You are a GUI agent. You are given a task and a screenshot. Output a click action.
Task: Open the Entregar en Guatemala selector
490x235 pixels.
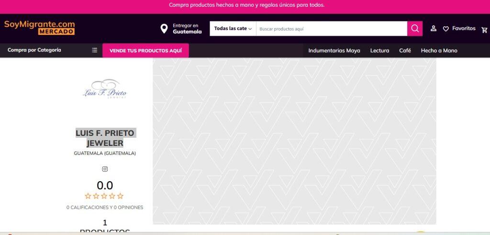[187, 29]
